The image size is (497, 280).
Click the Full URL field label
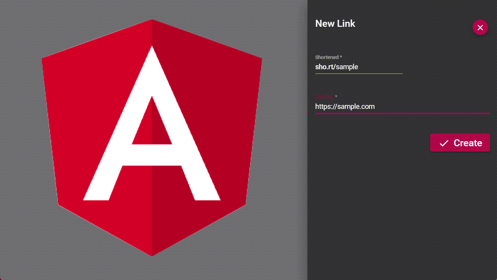[324, 96]
